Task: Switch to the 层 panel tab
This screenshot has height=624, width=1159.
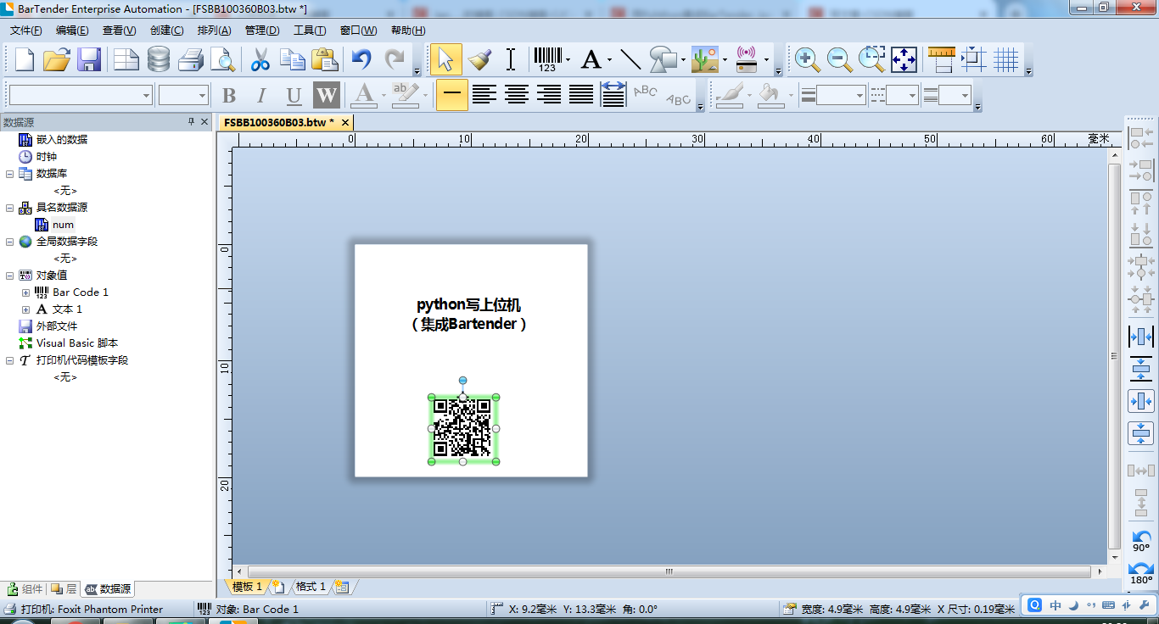Action: point(64,588)
